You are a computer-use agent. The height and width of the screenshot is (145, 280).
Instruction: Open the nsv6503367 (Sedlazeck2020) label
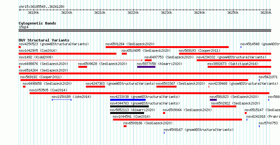pyautogui.click(x=181, y=83)
